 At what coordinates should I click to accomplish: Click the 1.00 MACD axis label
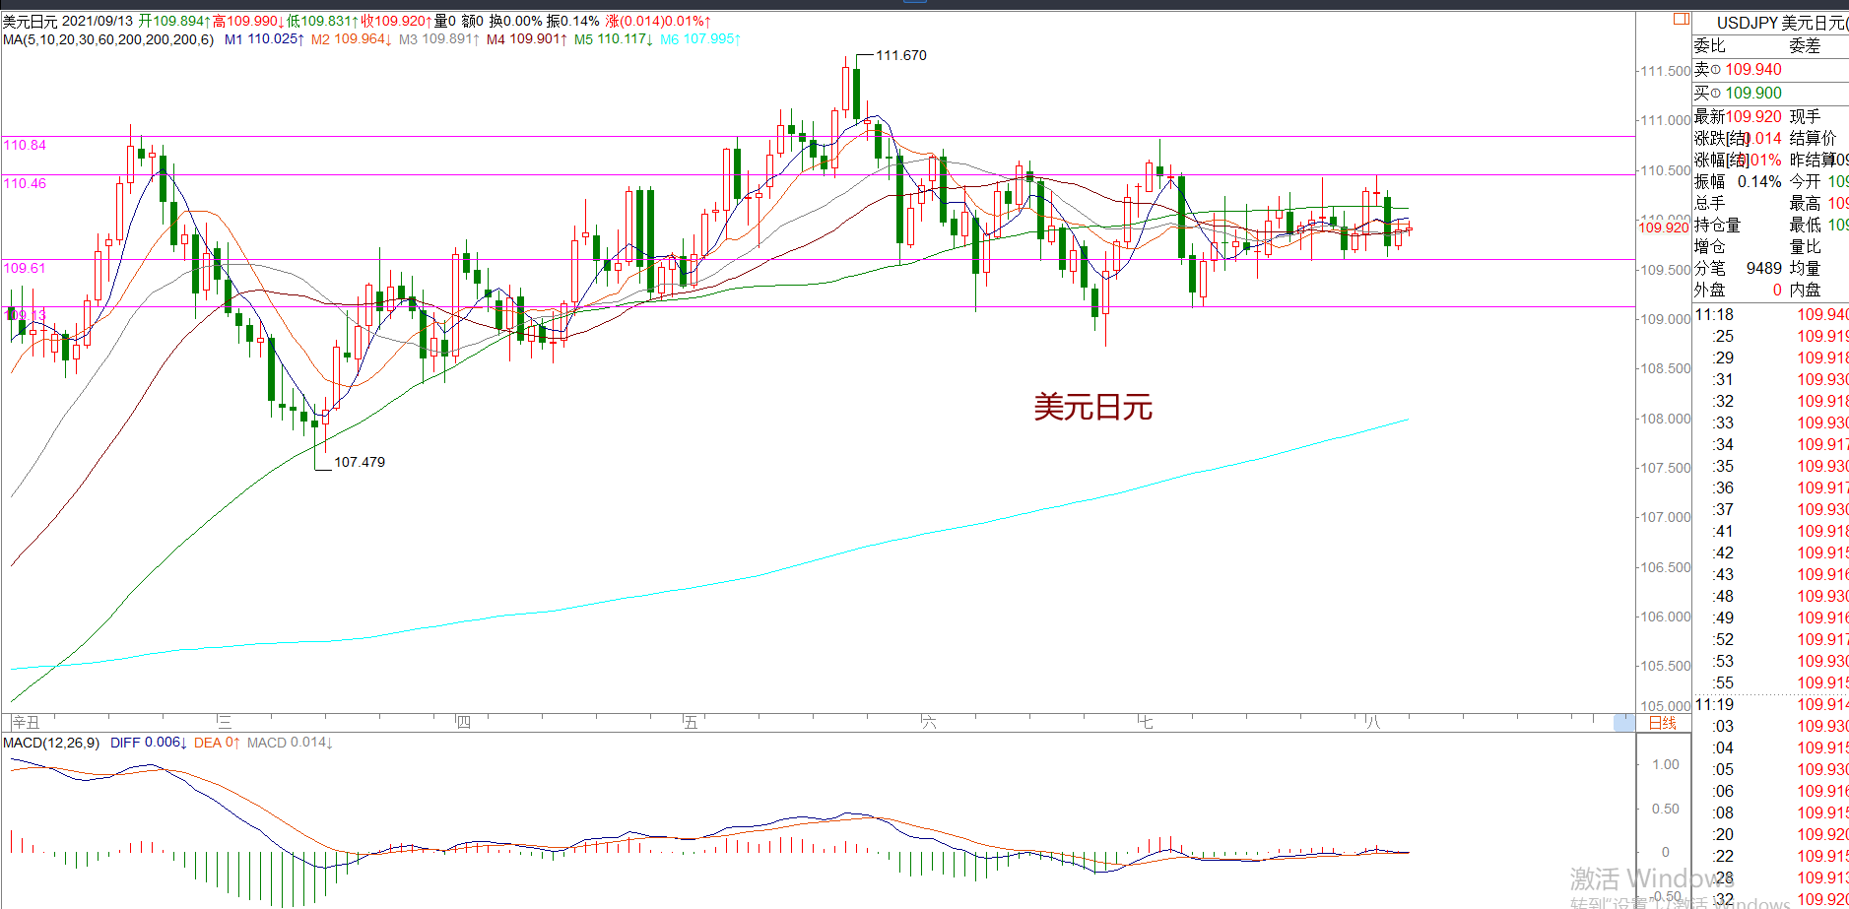(1666, 764)
